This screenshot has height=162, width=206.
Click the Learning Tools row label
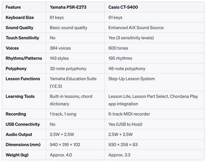[20, 96]
